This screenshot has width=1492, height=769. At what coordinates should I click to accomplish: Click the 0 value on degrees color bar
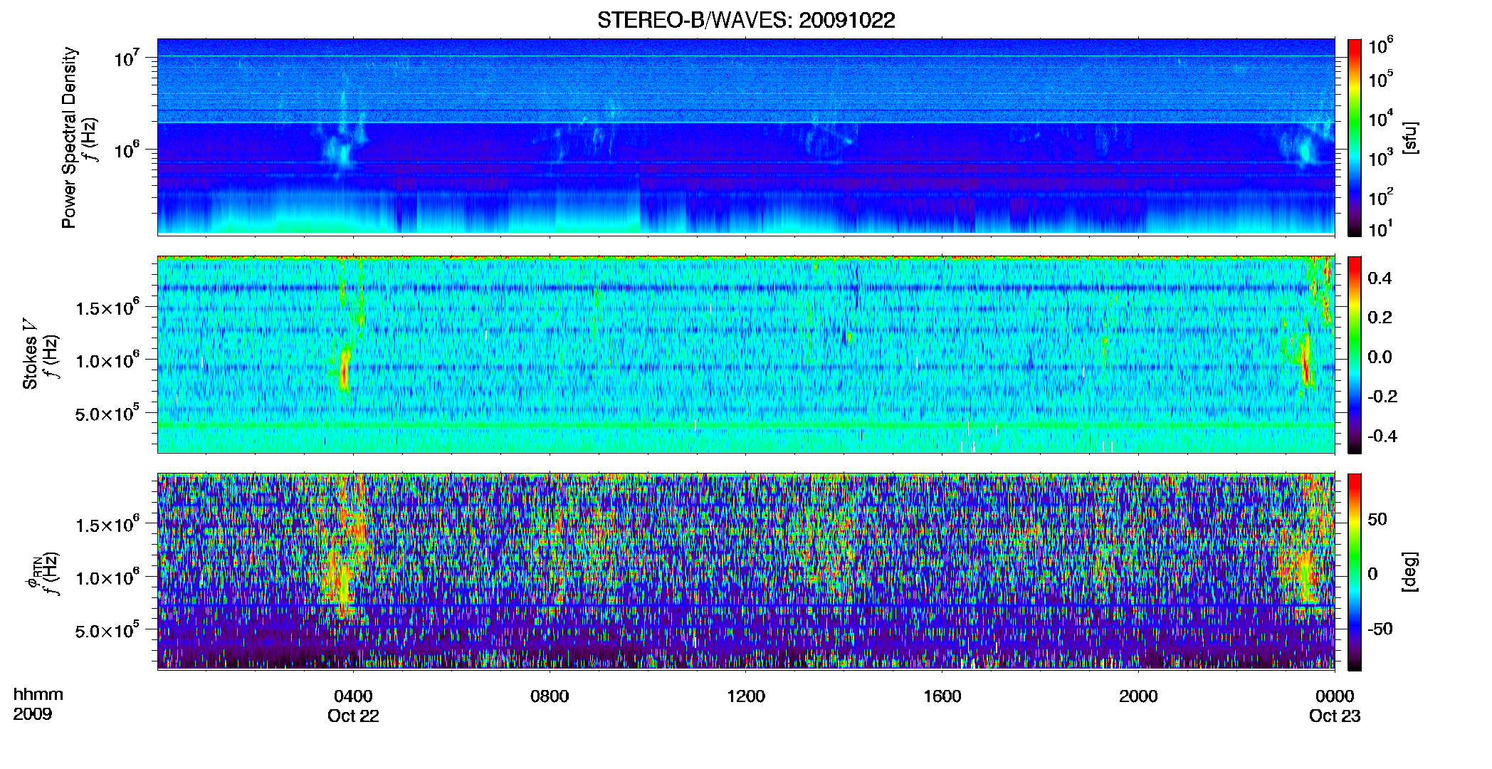click(x=1372, y=574)
